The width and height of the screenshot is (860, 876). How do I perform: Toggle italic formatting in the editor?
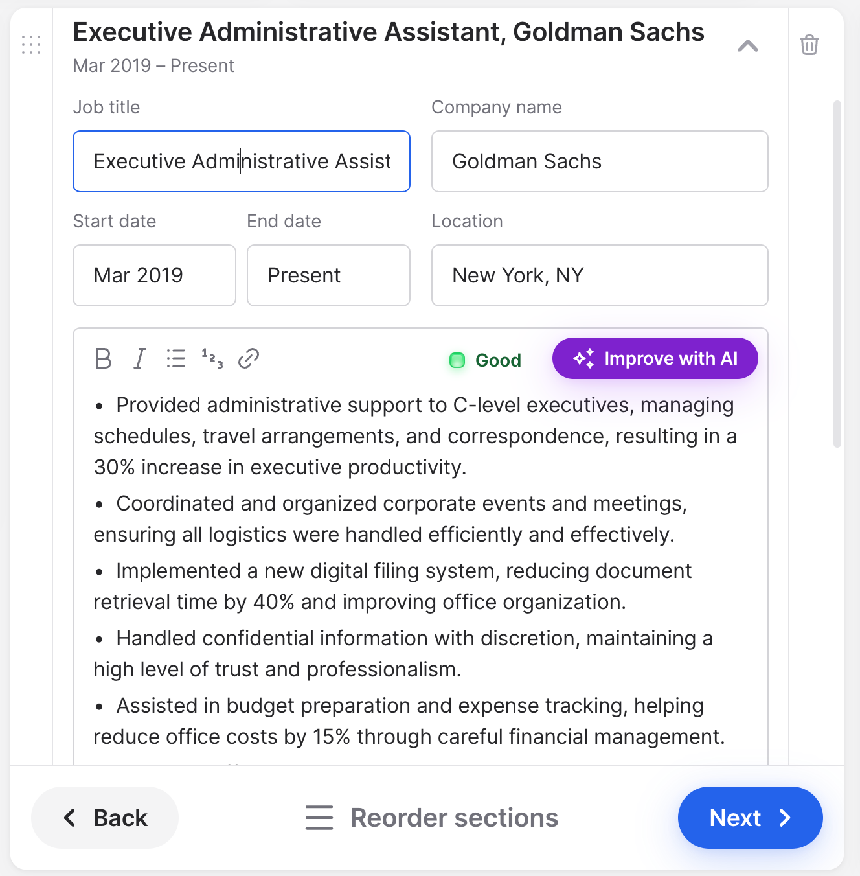click(139, 358)
